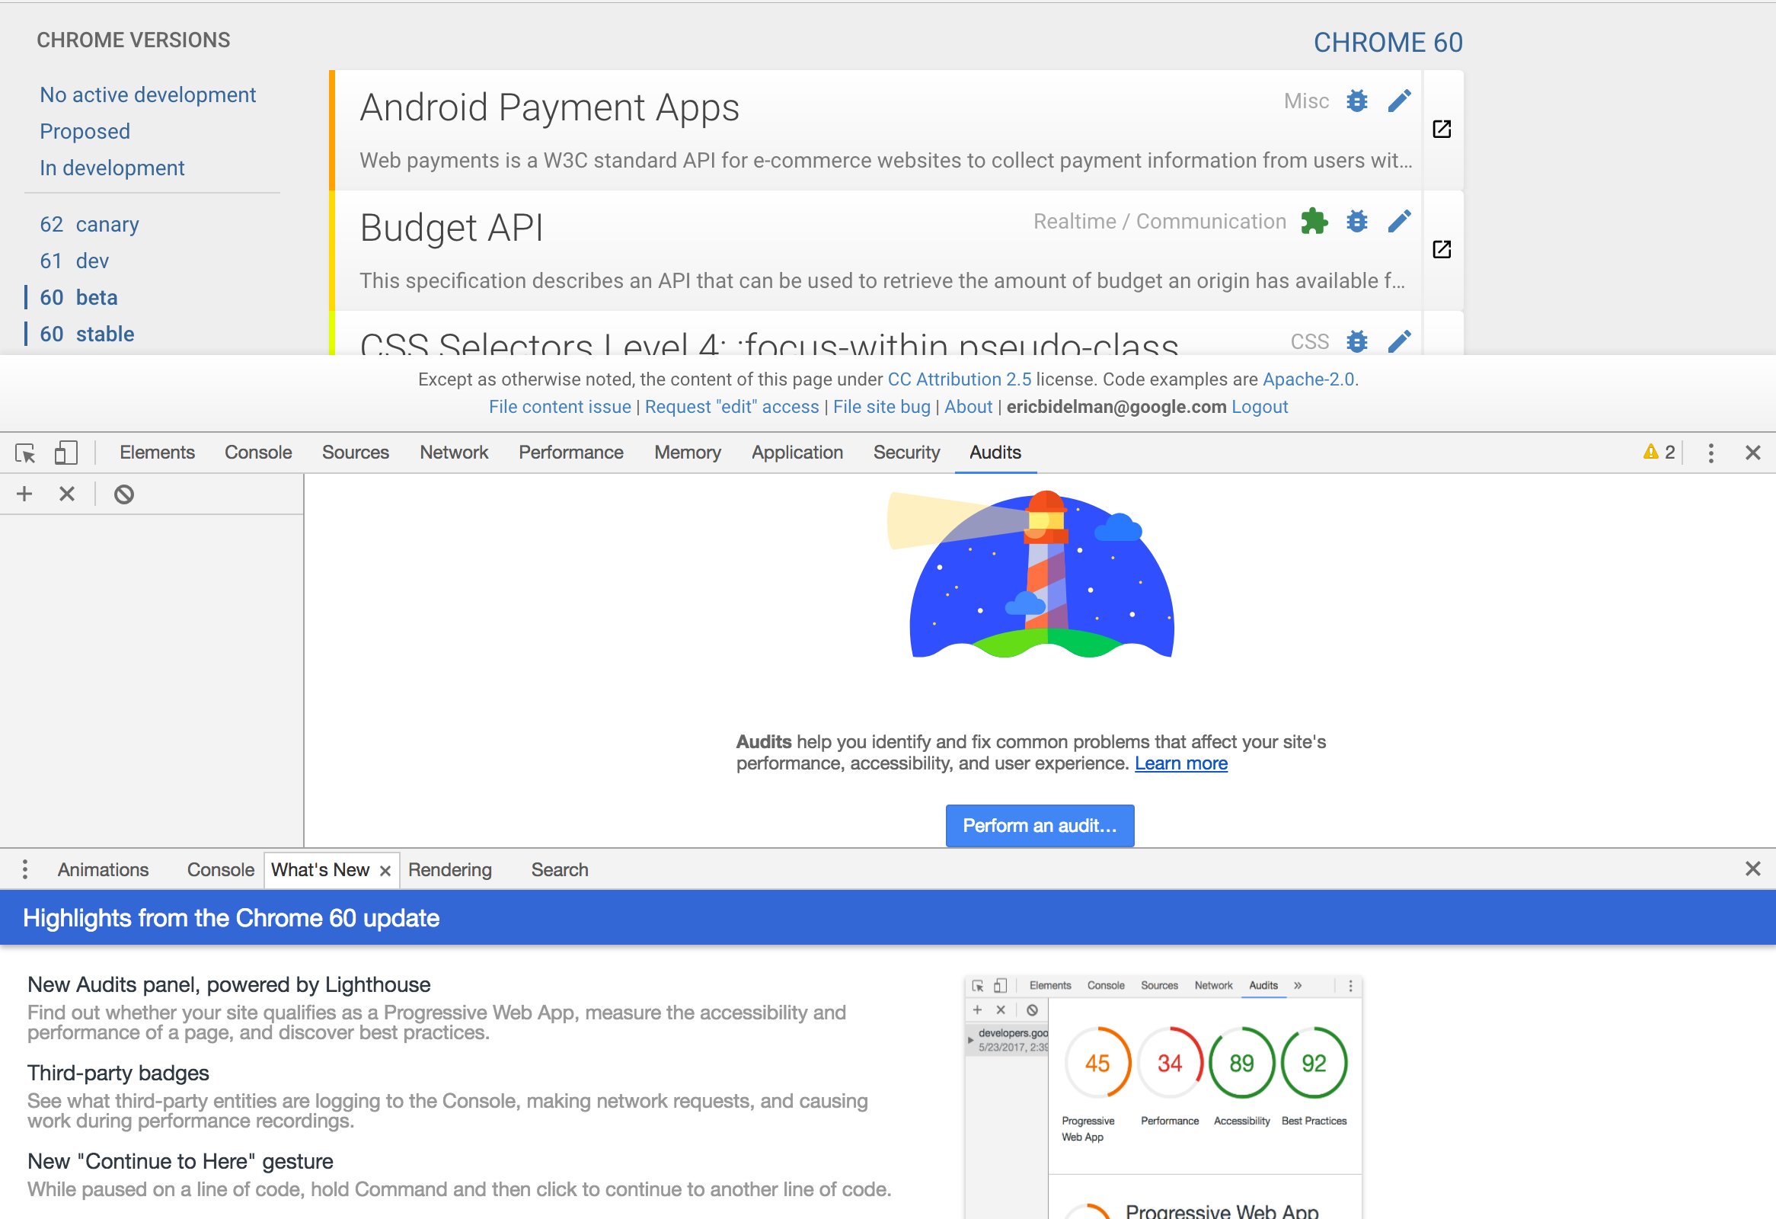This screenshot has width=1776, height=1219.
Task: Switch to the Elements tab
Action: [x=158, y=453]
